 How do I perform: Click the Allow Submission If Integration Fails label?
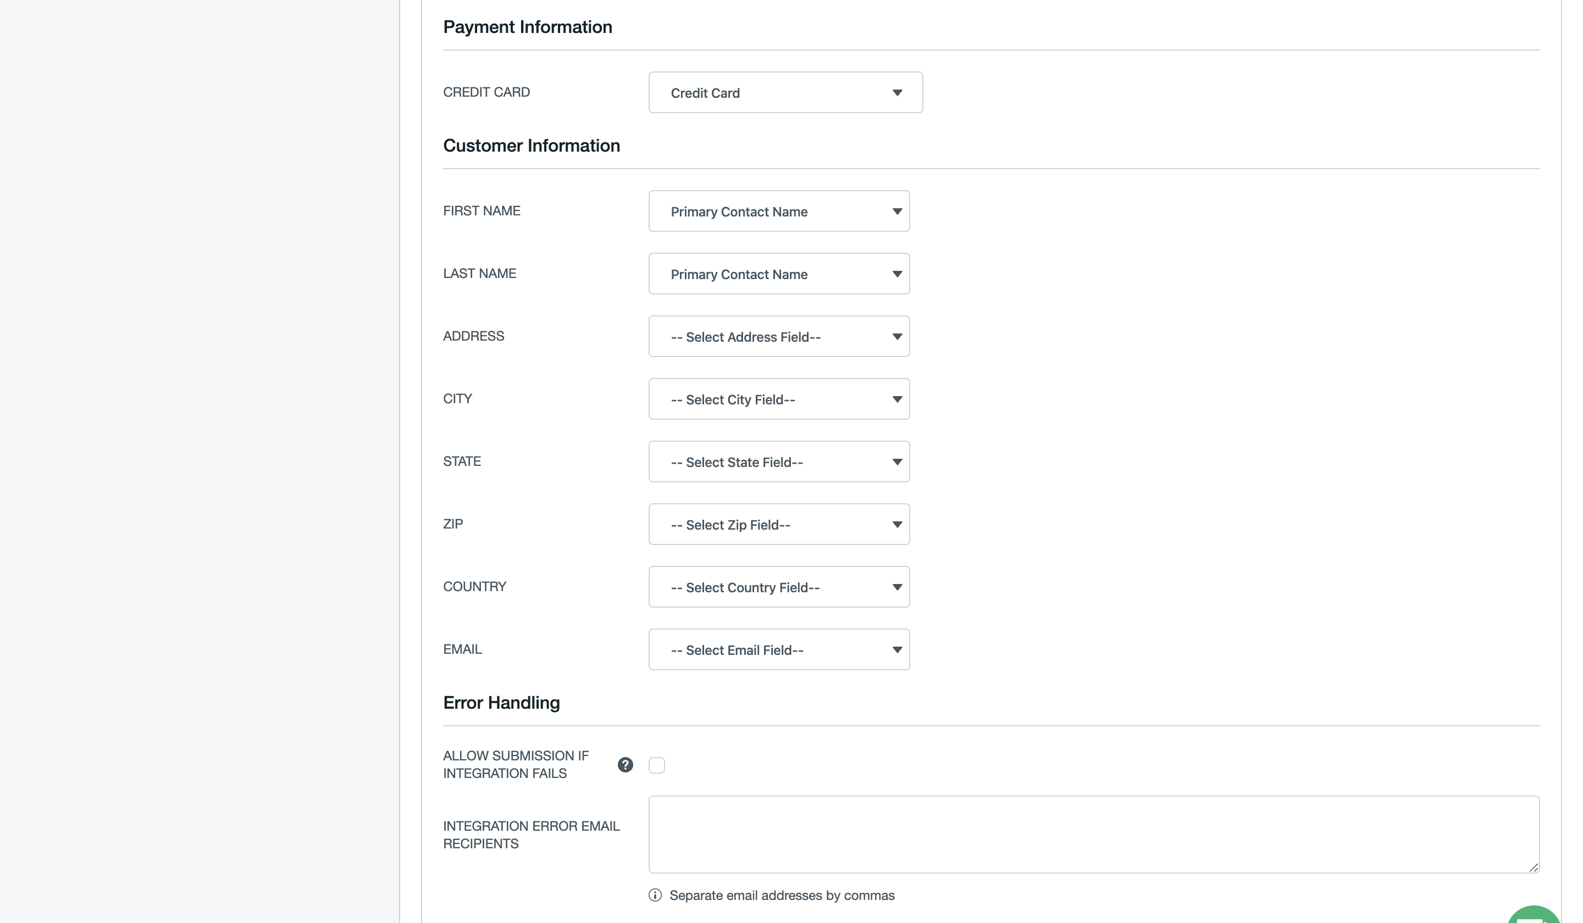516,765
